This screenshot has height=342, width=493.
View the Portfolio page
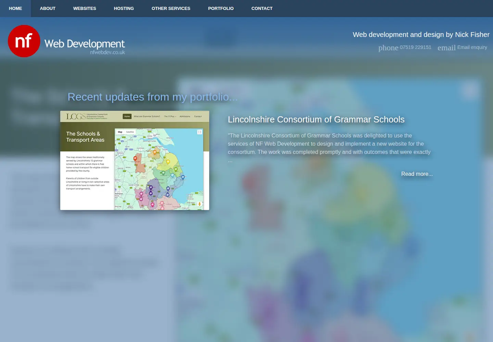221,9
